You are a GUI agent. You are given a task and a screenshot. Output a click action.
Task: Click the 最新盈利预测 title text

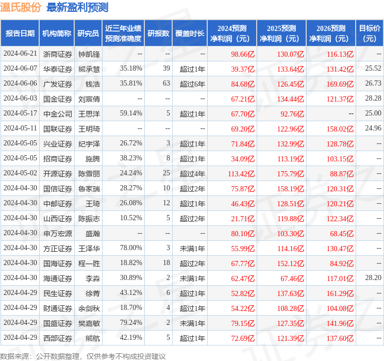tap(77, 7)
